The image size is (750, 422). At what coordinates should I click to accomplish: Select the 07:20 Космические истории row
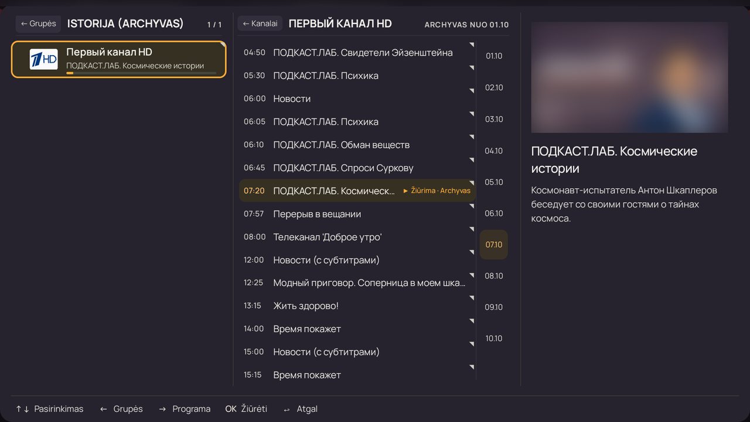[x=357, y=191]
